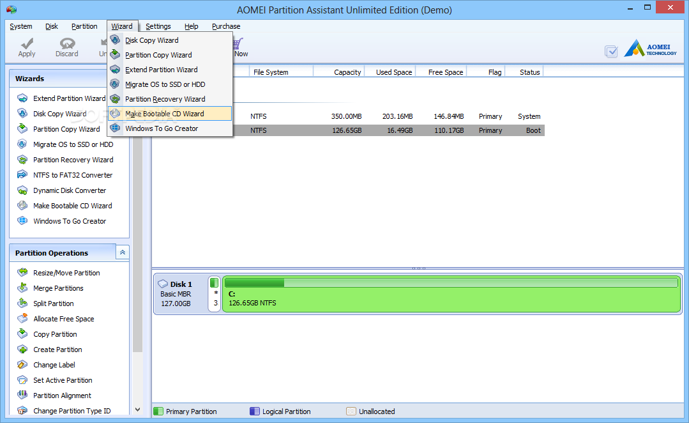Screen dimensions: 689x423
Task: Choose Windows To Go Creator menu entry
Action: click(170, 128)
